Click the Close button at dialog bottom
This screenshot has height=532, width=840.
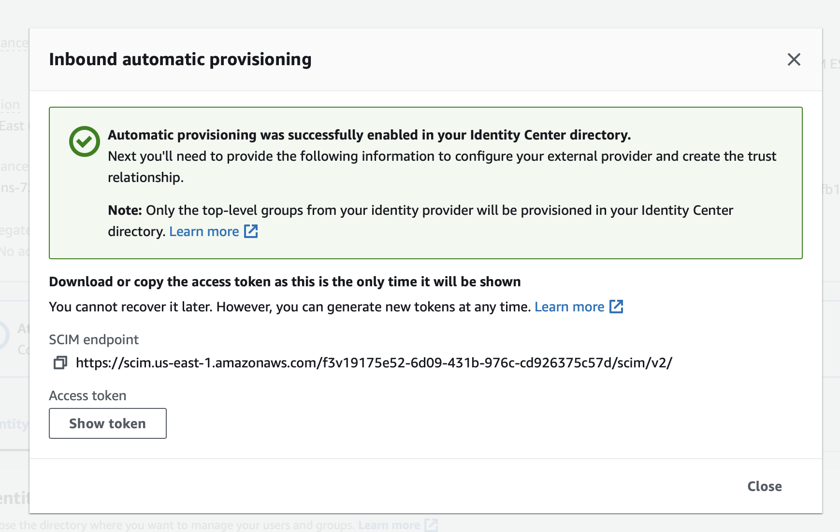pos(765,486)
